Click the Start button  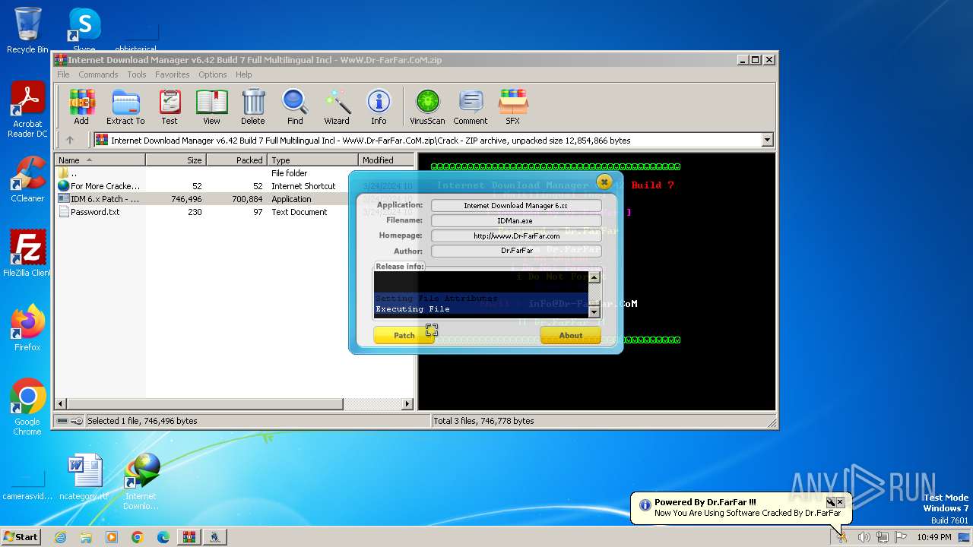(21, 536)
